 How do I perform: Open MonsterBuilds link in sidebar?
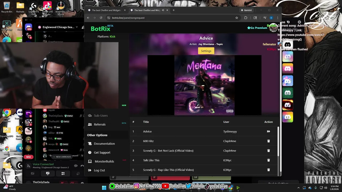[104, 161]
